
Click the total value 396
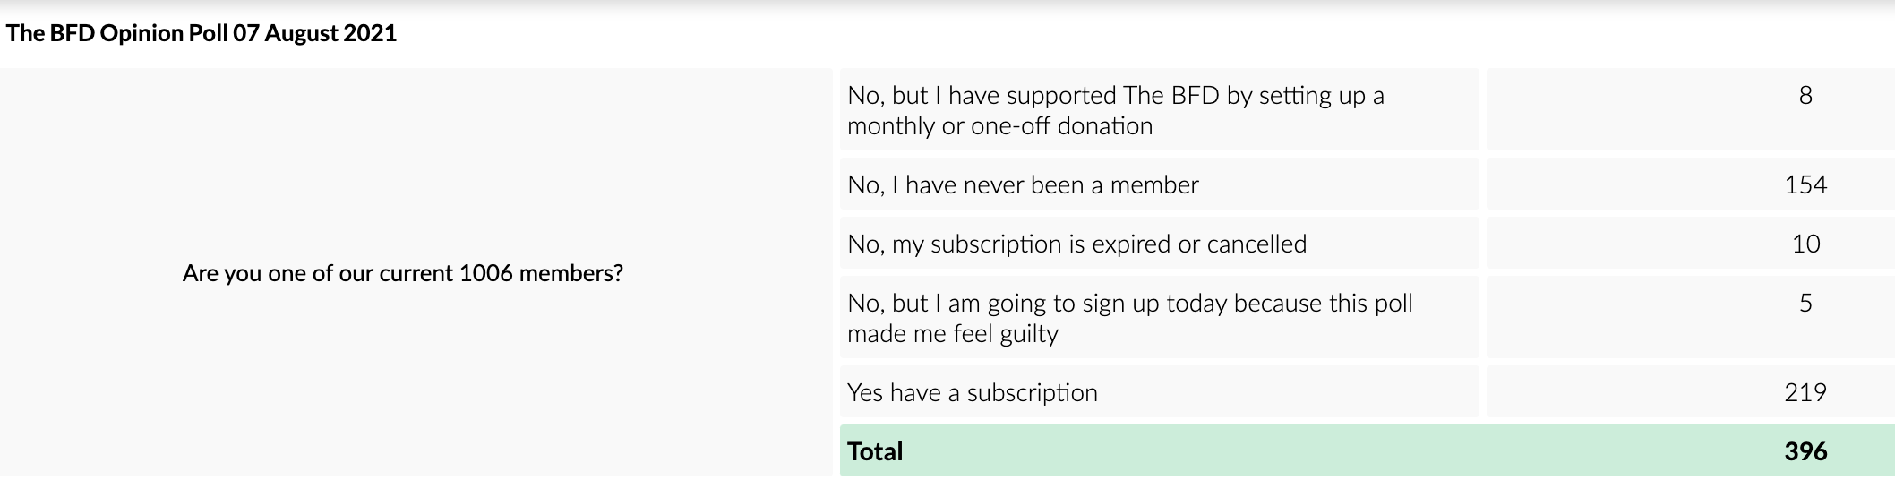[1805, 451]
